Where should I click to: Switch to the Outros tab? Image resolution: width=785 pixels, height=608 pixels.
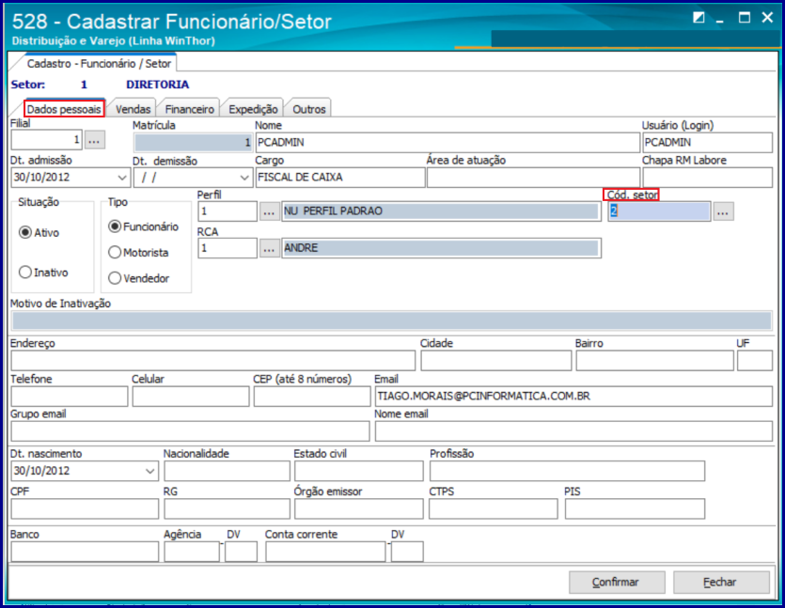[x=309, y=109]
